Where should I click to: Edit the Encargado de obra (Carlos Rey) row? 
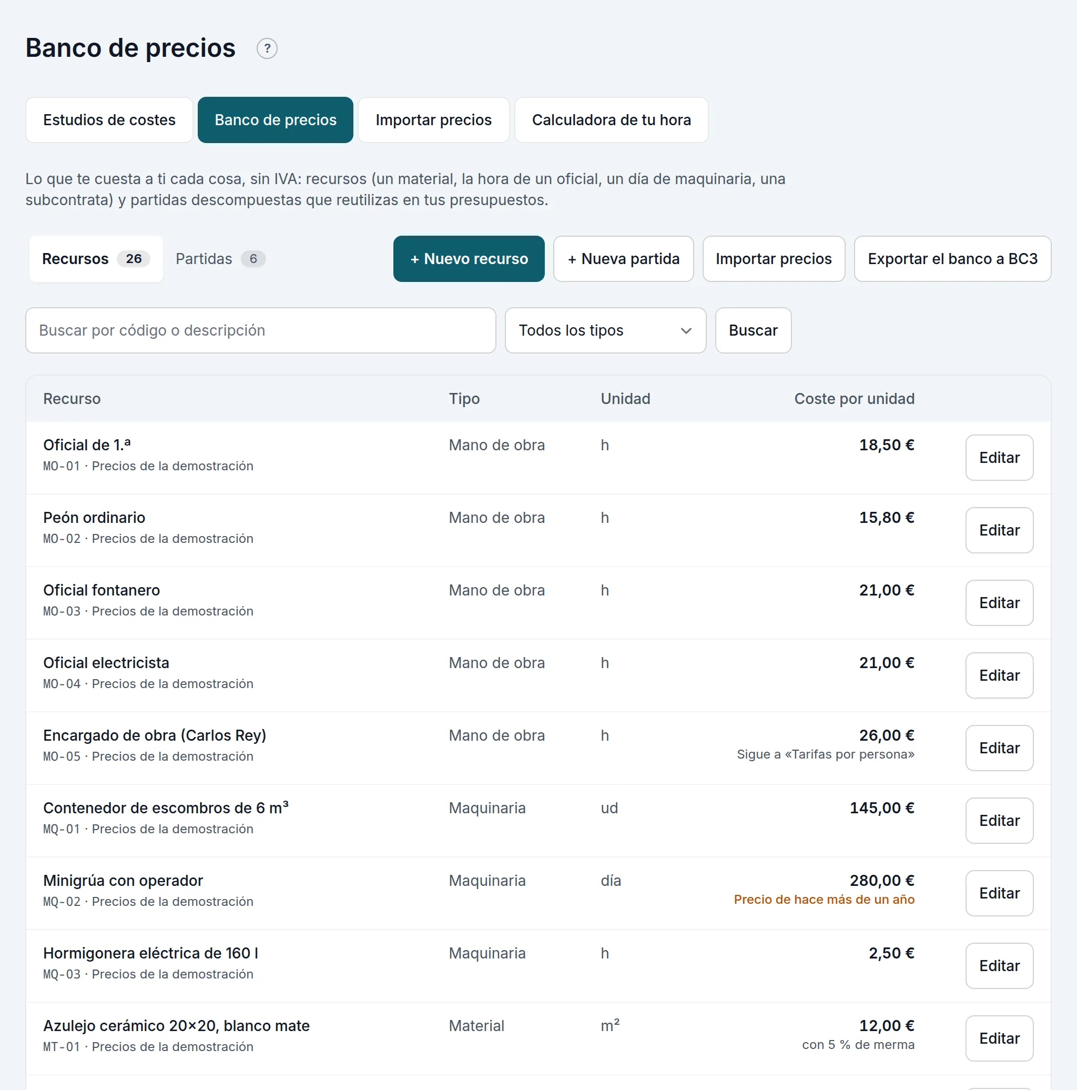click(x=999, y=748)
